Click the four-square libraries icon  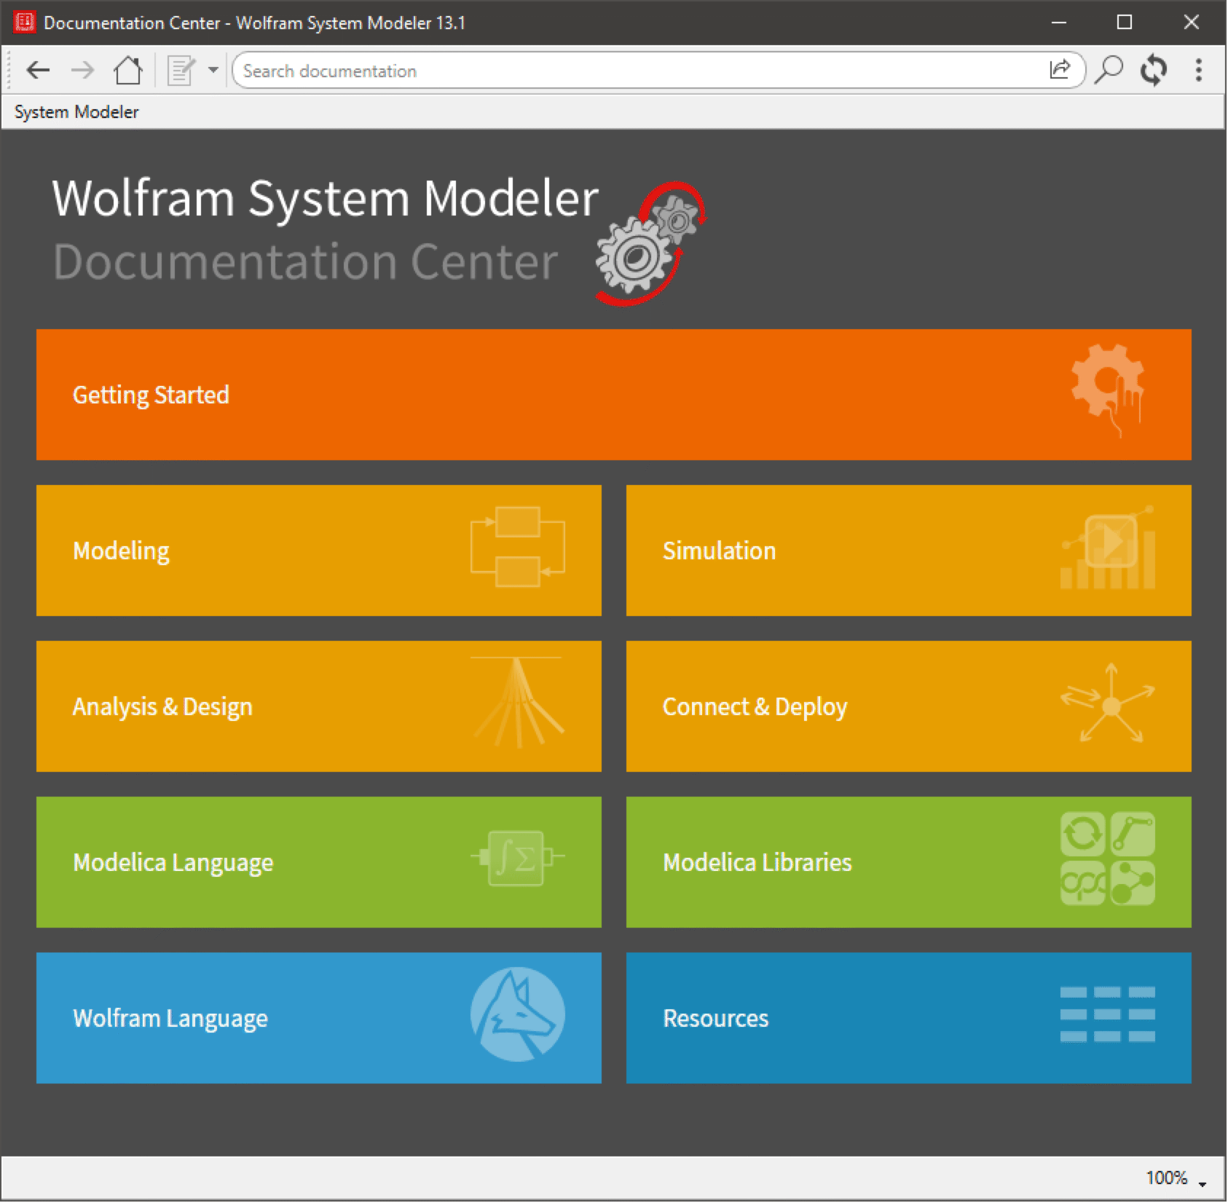[1108, 859]
